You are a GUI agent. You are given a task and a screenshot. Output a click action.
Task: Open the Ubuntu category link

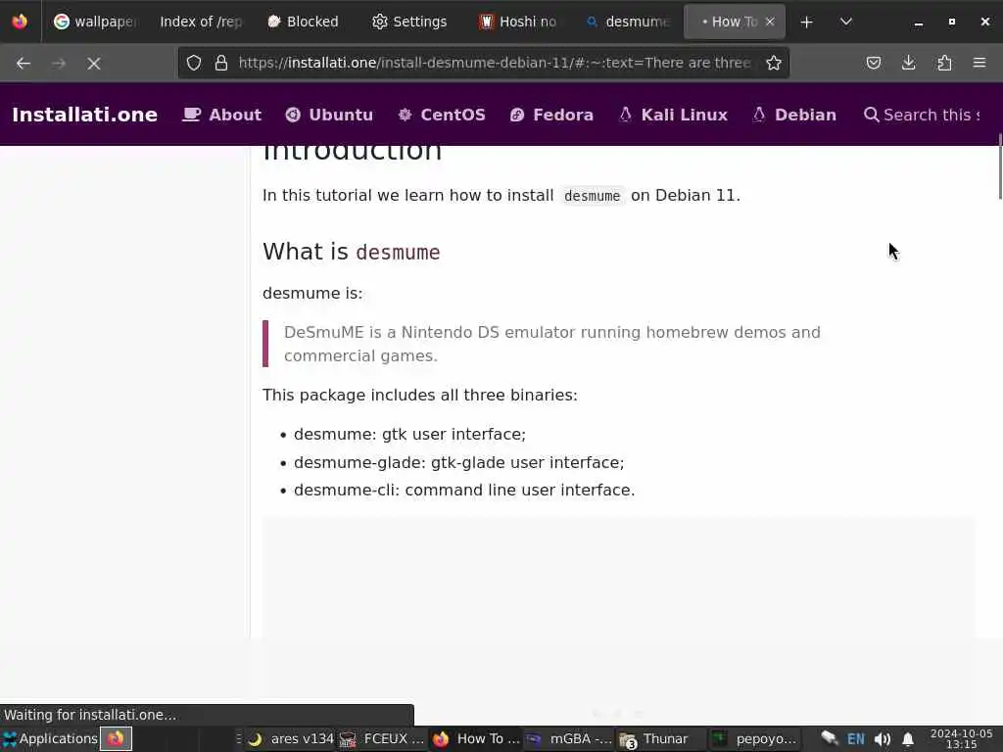329,115
